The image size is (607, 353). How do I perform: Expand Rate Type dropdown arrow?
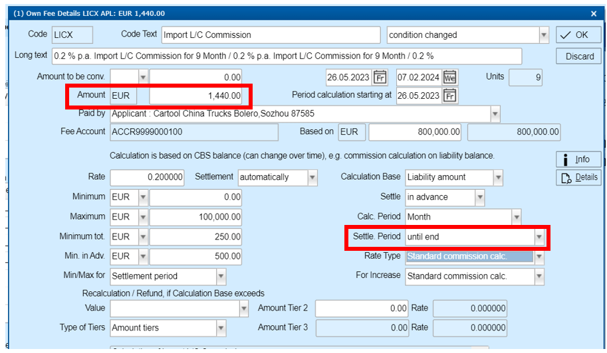(539, 256)
